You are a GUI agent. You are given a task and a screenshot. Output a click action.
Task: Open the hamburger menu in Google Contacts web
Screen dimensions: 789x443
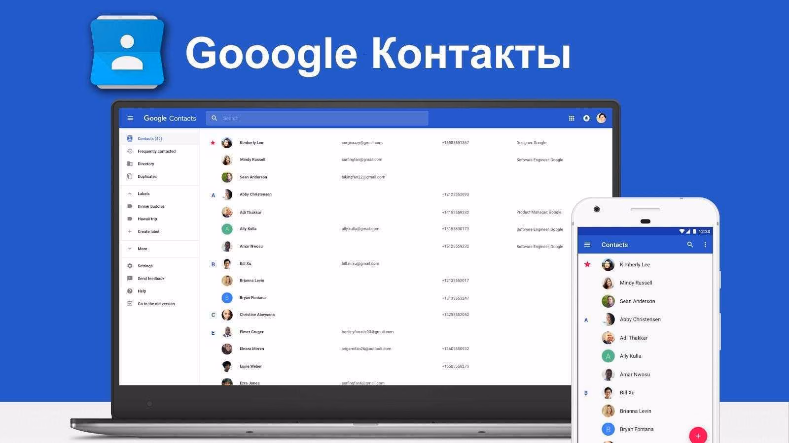tap(130, 118)
